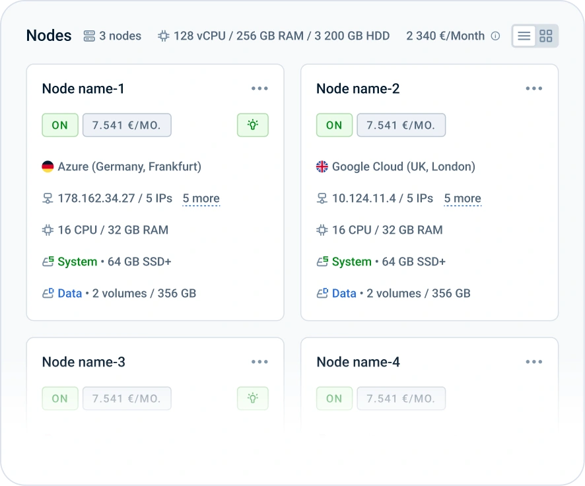585x486 pixels.
Task: Click the info icon beside 2 340 €/Month
Action: (x=495, y=36)
